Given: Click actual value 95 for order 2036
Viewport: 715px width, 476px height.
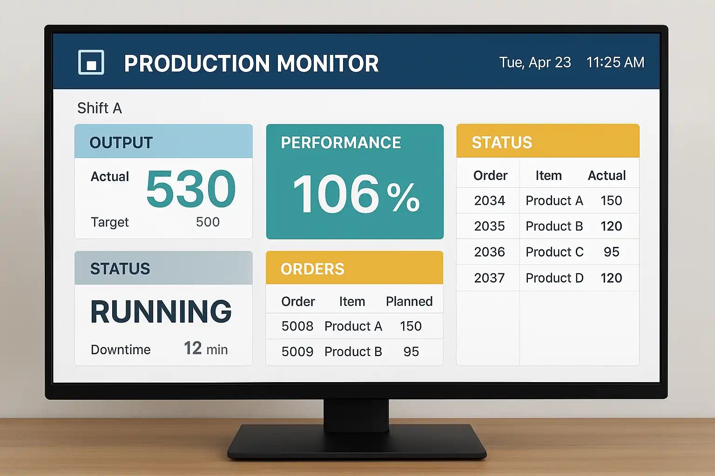Looking at the screenshot, I should [612, 252].
